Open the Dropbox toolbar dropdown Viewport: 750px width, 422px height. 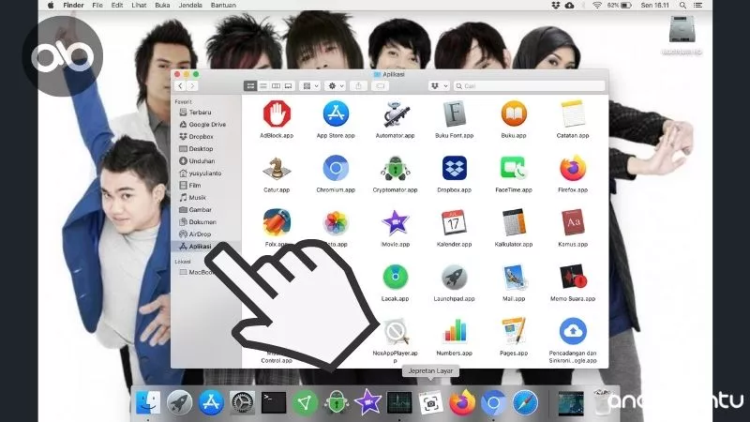(439, 86)
